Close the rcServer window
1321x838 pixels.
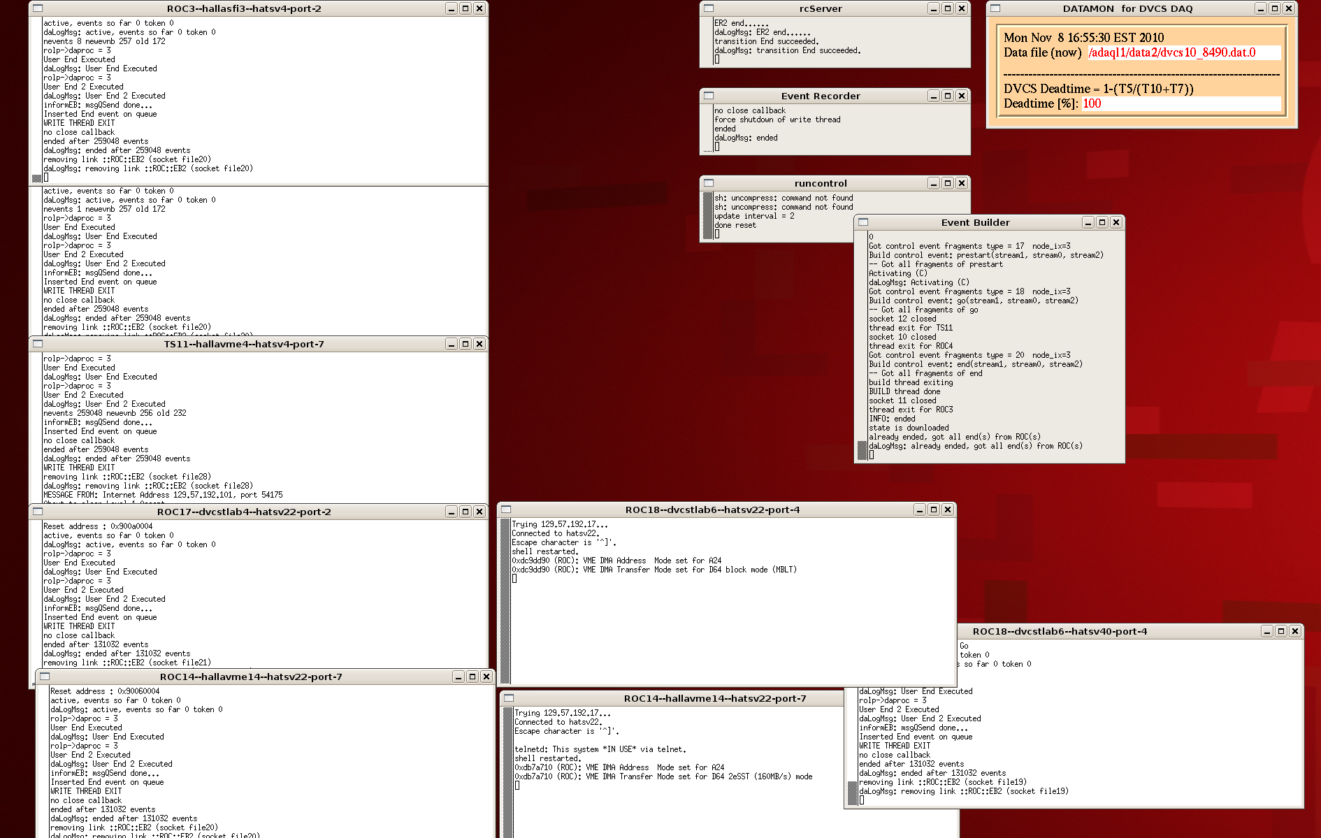click(962, 8)
